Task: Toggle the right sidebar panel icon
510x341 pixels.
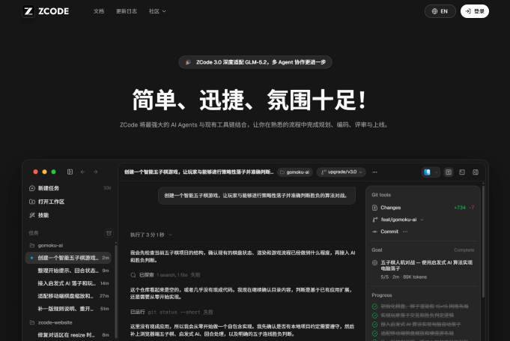Action: click(x=476, y=172)
